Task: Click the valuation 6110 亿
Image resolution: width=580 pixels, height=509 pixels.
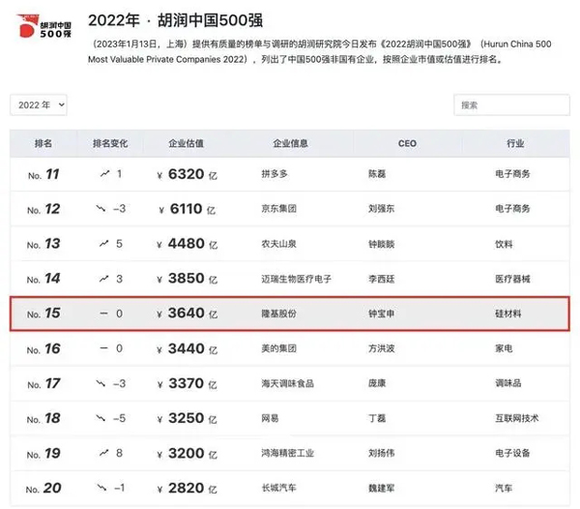Action: click(188, 209)
